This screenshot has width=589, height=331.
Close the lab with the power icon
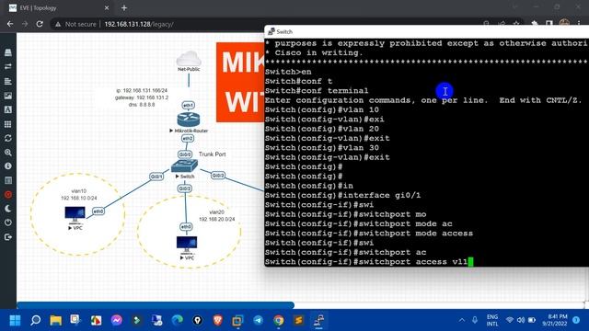pyautogui.click(x=8, y=223)
